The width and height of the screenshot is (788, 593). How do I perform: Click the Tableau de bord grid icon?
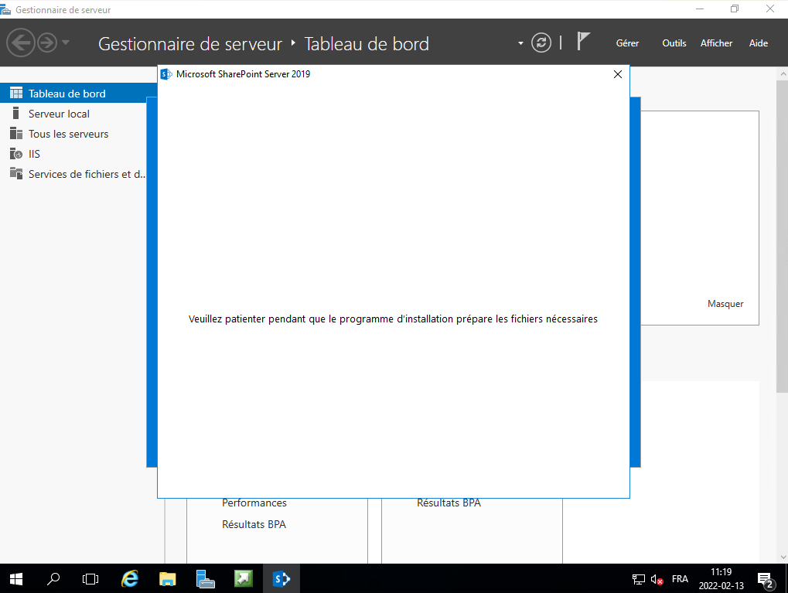pos(16,93)
